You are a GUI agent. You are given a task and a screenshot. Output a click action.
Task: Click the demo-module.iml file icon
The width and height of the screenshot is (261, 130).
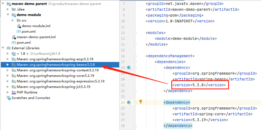tap(19, 26)
